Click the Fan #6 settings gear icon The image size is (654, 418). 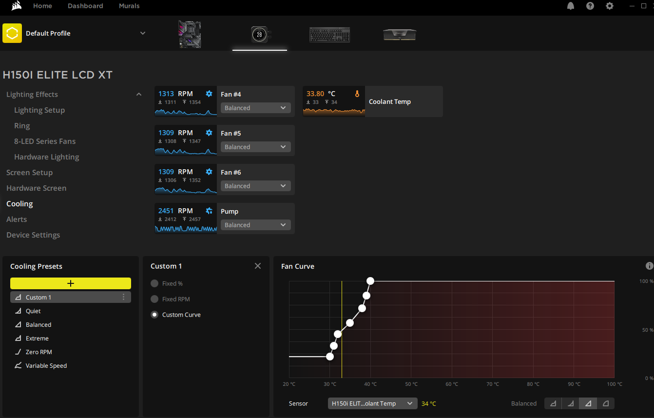[209, 172]
